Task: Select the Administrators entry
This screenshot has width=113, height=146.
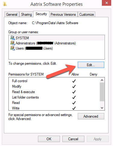Action: (x=57, y=43)
